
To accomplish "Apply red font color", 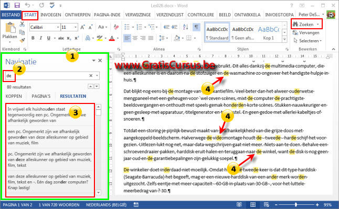I will point(112,38).
